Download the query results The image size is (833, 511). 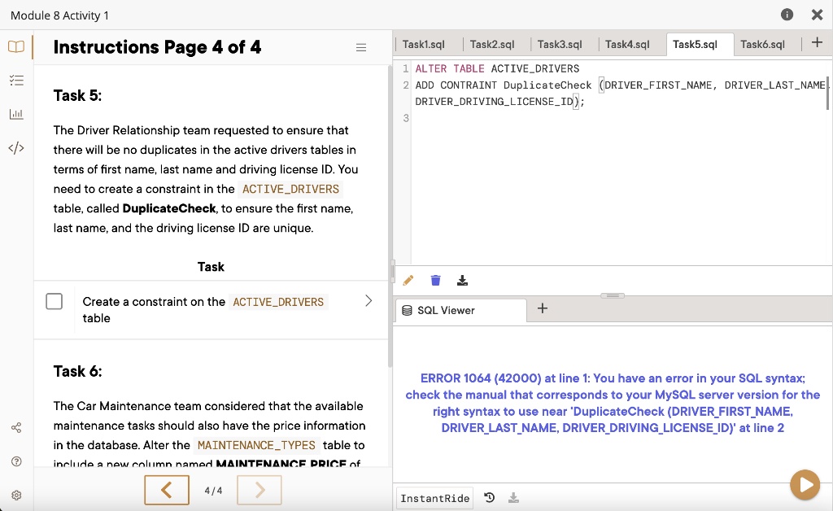462,280
